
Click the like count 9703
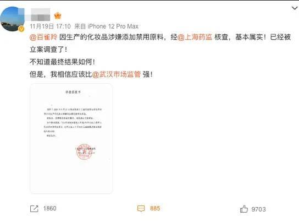pos(258,209)
